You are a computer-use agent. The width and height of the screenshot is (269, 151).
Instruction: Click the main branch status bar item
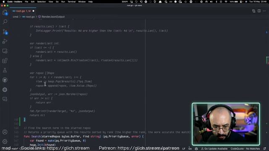pos(15,149)
